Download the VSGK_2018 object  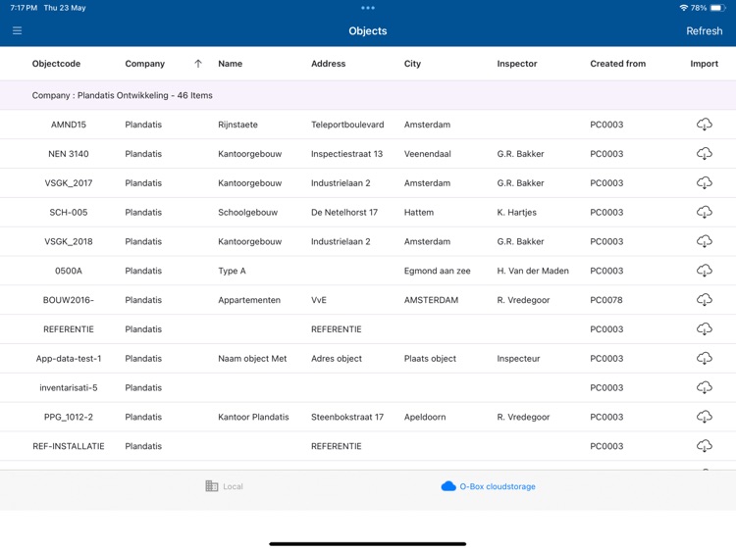point(704,241)
